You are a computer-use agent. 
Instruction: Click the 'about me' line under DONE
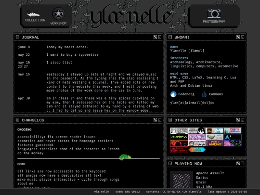click(26, 183)
